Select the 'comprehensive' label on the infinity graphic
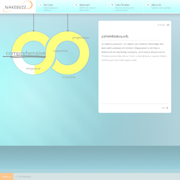180x180 pixels. click(26, 53)
